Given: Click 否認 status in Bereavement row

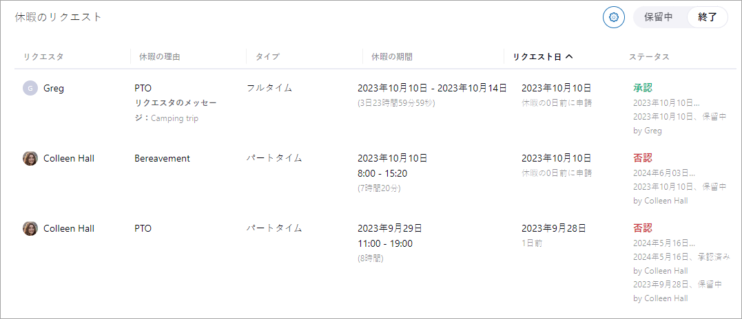Looking at the screenshot, I should click(642, 158).
